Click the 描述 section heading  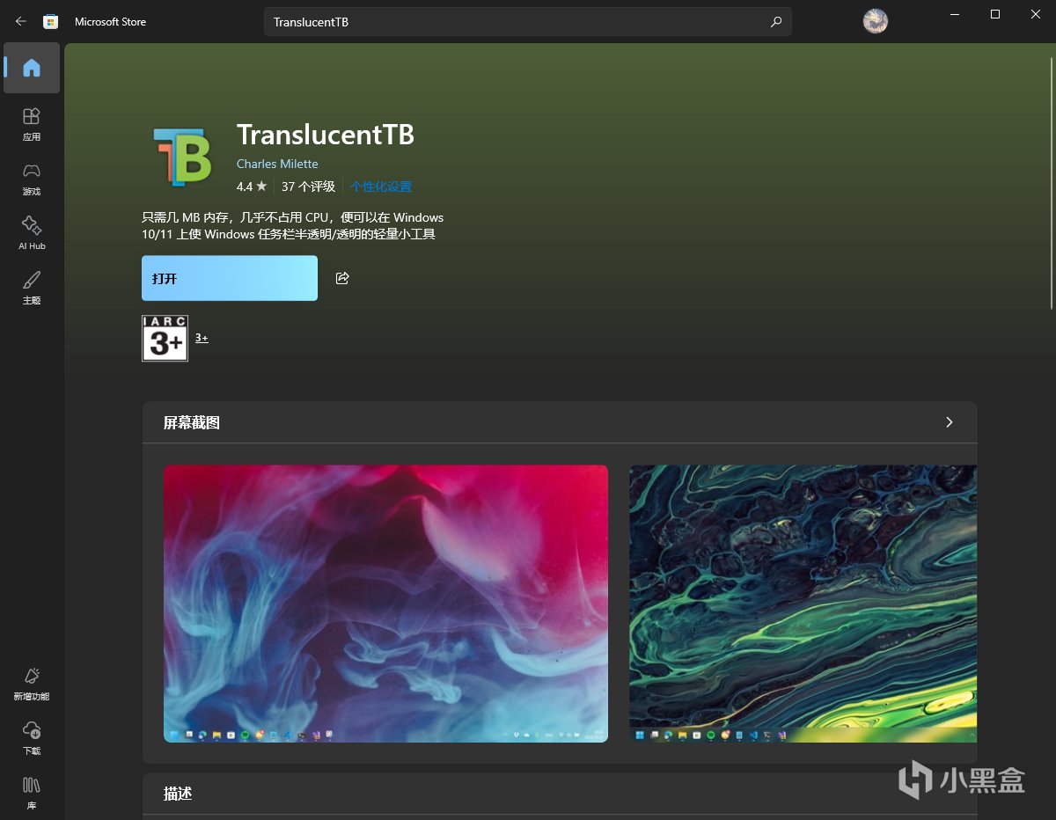178,794
